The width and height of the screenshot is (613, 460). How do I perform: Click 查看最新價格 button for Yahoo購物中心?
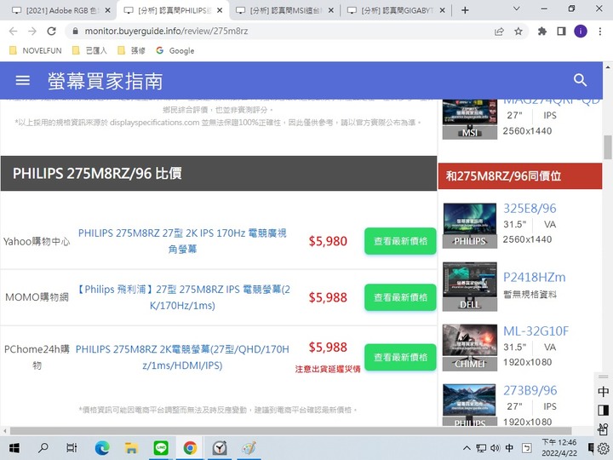click(400, 241)
